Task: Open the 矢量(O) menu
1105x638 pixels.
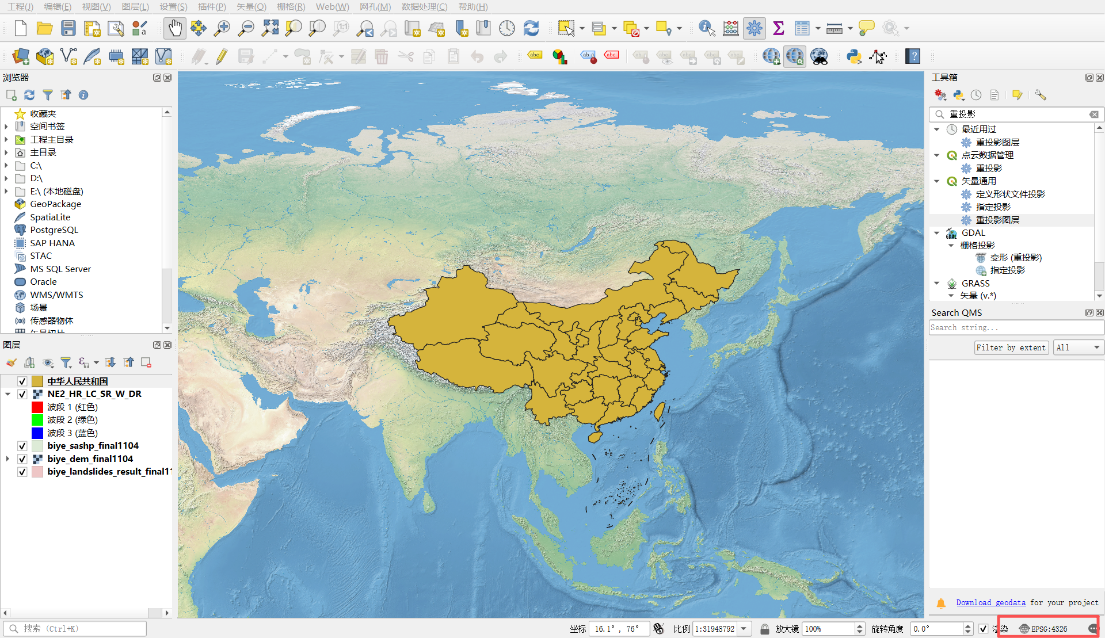Action: click(252, 6)
